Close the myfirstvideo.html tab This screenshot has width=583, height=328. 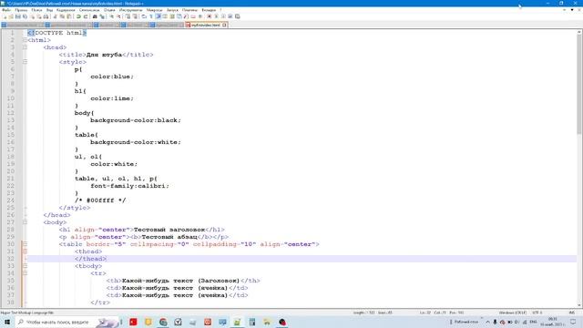coord(225,25)
